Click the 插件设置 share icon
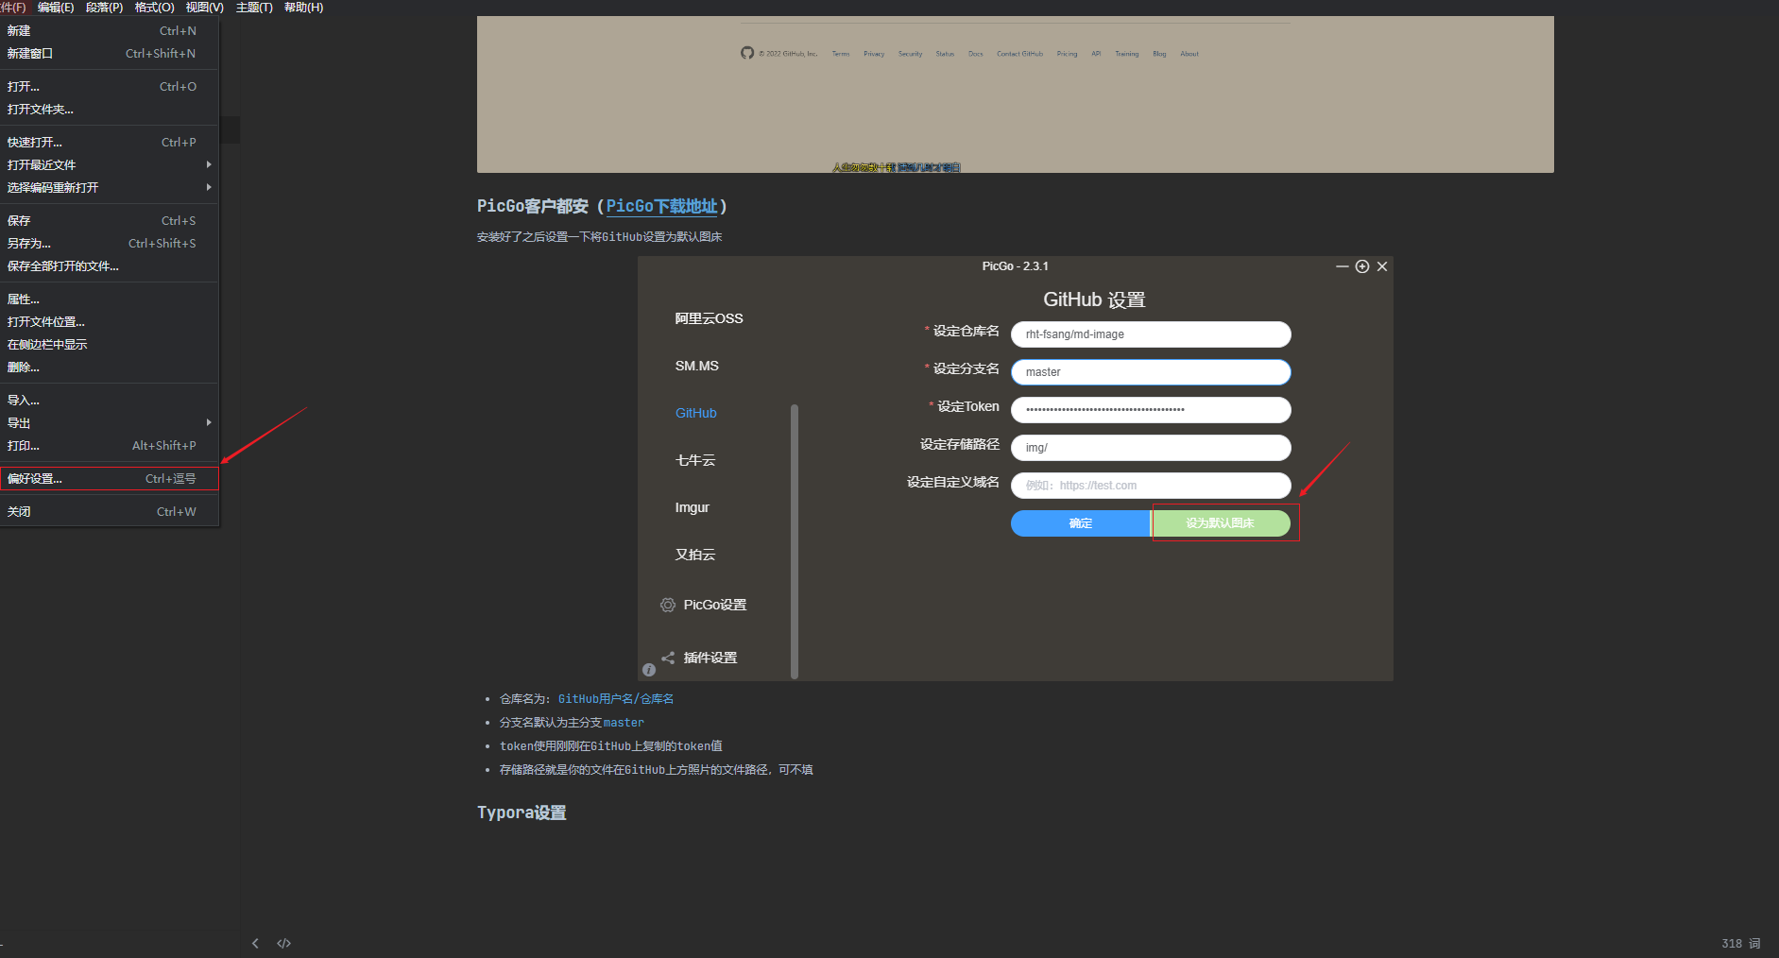This screenshot has height=958, width=1779. tap(668, 658)
